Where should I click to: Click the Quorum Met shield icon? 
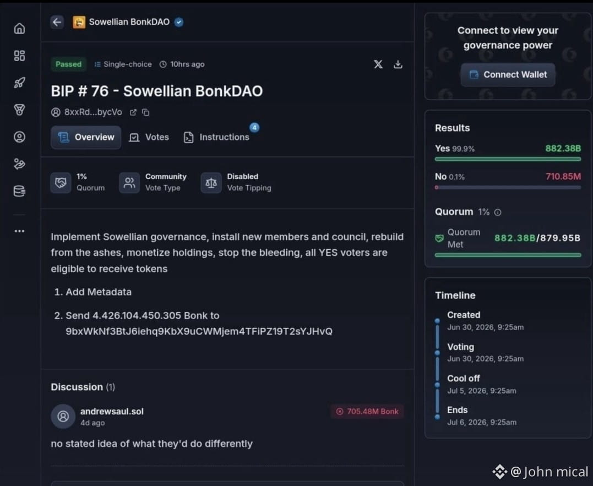[439, 239]
